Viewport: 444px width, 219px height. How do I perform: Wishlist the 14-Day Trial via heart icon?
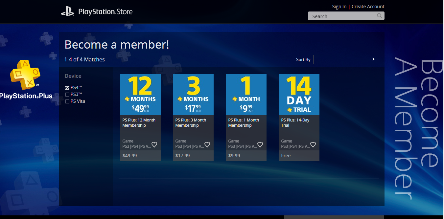coord(313,144)
